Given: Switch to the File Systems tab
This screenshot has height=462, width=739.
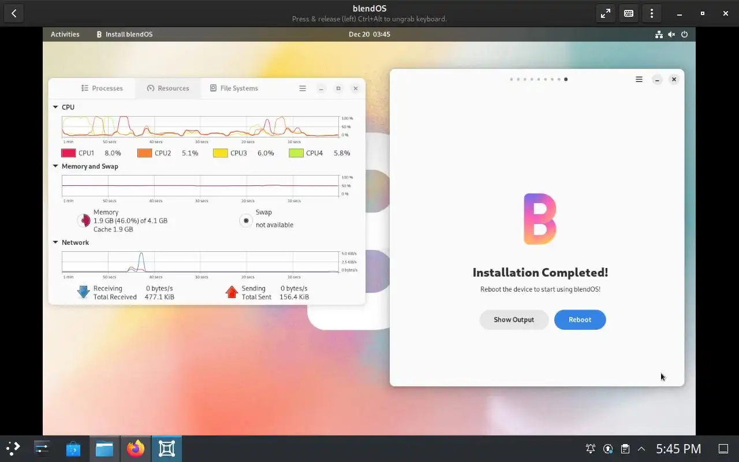Looking at the screenshot, I should 234,88.
